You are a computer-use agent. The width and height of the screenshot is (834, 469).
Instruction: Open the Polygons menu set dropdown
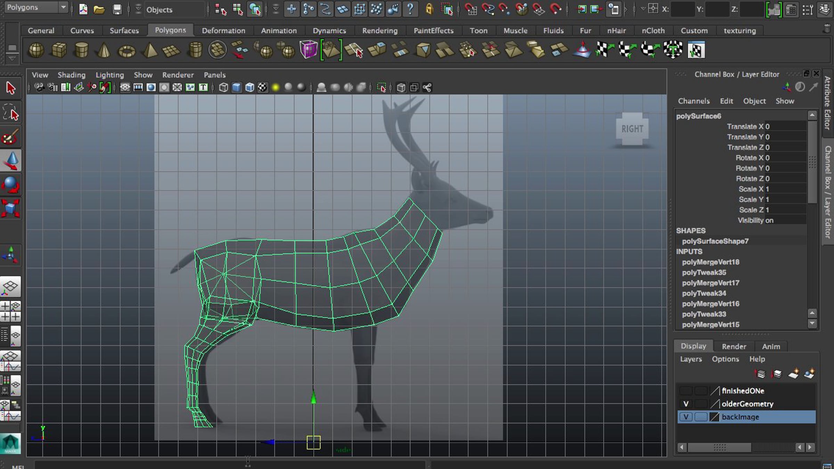coord(36,7)
